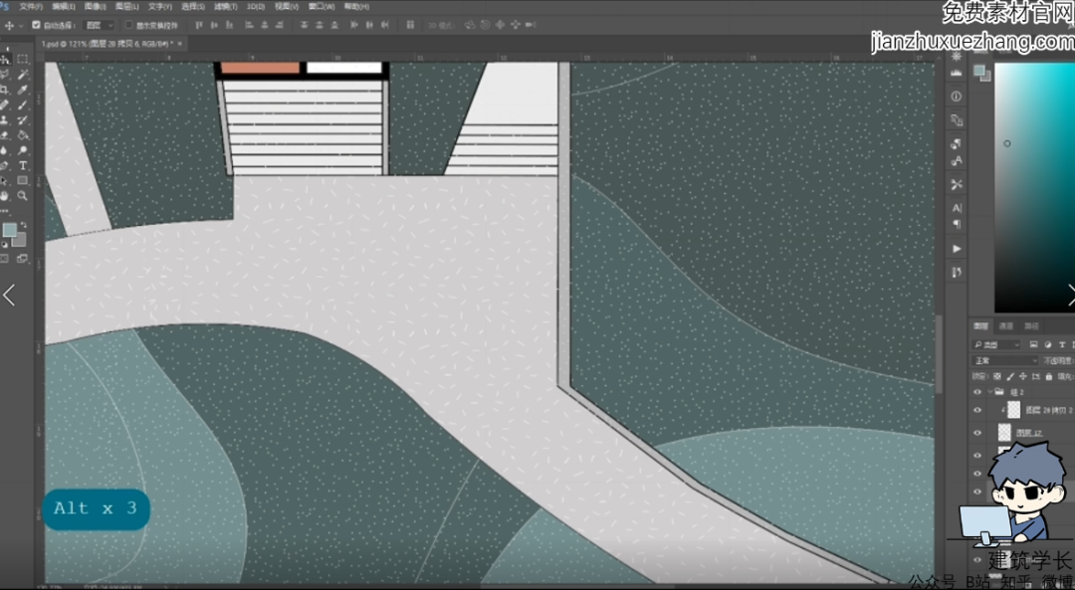The width and height of the screenshot is (1075, 590).
Task: Click the foreground color swatch
Action: tap(9, 230)
